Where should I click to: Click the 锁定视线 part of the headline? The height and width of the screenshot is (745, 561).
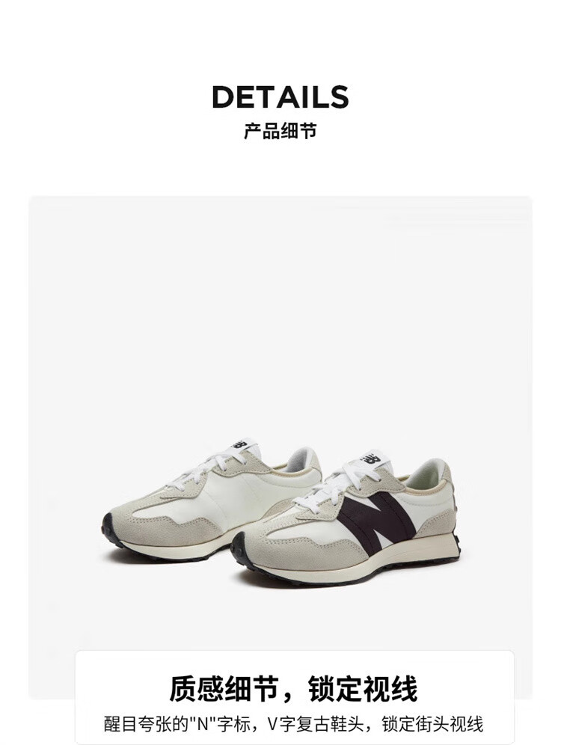pos(363,689)
